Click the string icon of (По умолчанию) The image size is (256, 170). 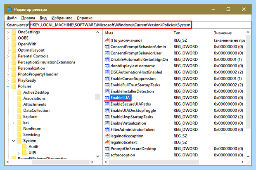tap(107, 40)
